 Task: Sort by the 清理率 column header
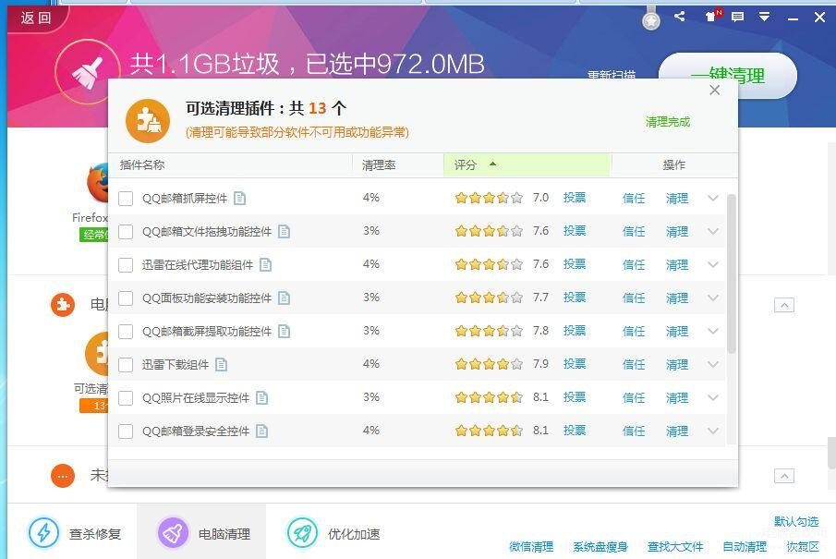click(x=398, y=164)
